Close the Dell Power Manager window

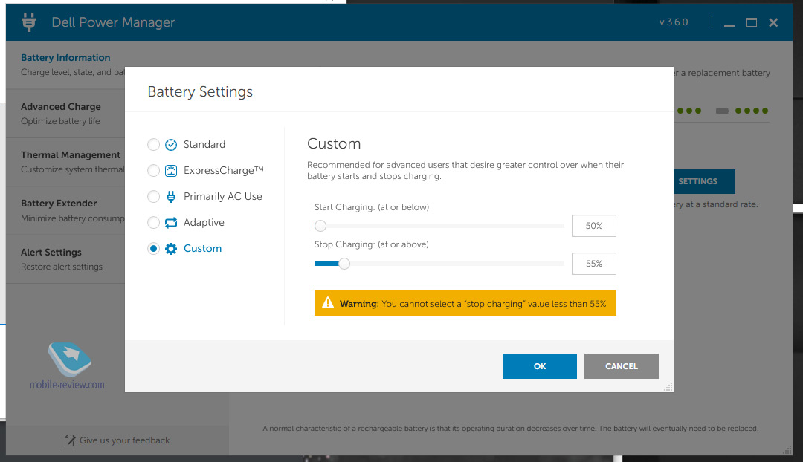point(773,22)
